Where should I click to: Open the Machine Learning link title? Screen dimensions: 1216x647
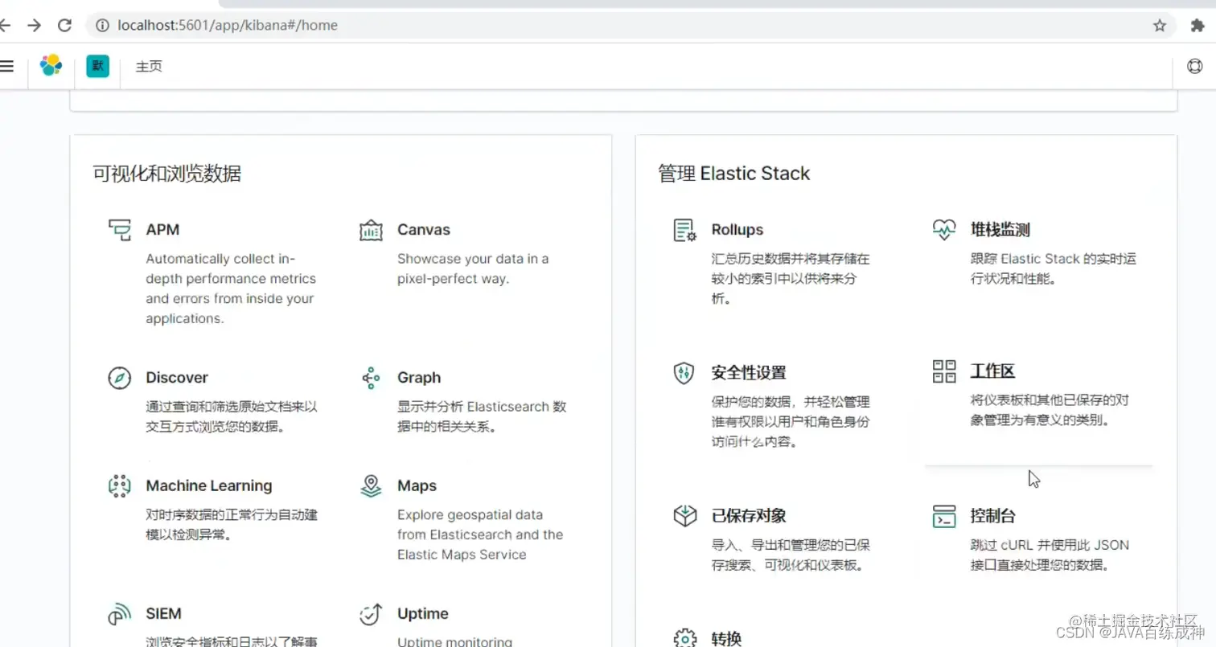209,485
